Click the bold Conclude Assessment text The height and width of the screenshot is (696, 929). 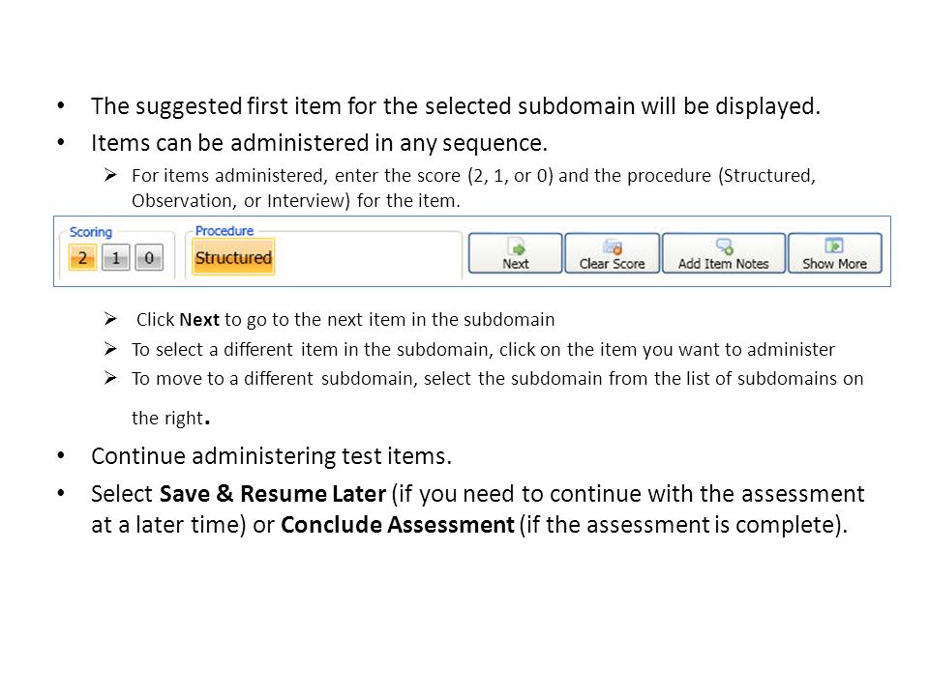[x=398, y=525]
